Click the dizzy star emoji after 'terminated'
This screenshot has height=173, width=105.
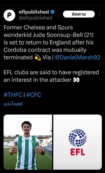[38, 58]
